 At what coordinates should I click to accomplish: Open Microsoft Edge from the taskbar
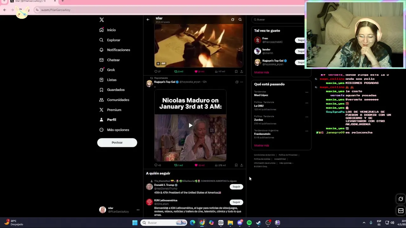[193, 223]
